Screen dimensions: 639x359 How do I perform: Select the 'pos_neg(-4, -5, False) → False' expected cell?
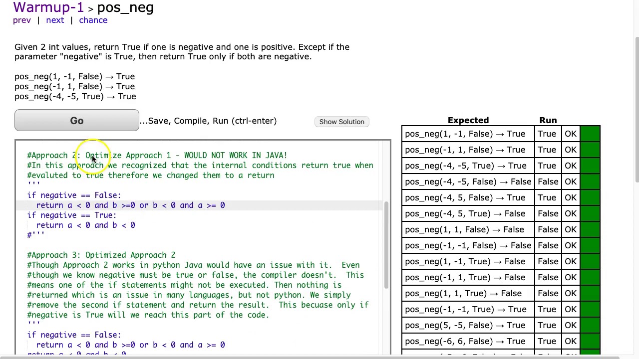(468, 181)
